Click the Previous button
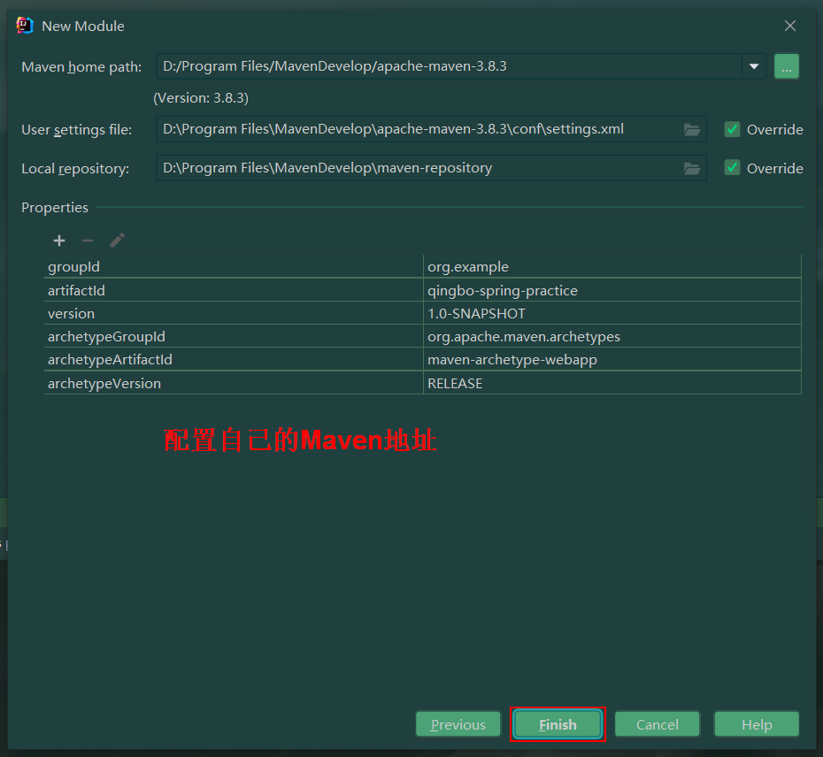The height and width of the screenshot is (757, 823). click(458, 723)
